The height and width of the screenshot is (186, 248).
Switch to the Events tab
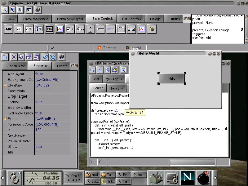61,66
